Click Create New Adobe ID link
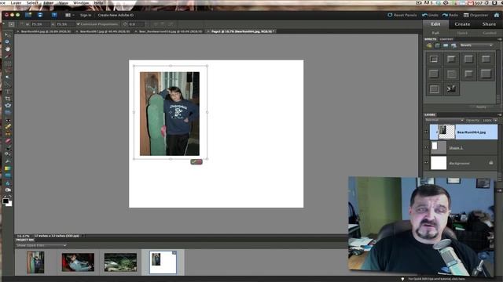503x282 pixels. pyautogui.click(x=116, y=15)
